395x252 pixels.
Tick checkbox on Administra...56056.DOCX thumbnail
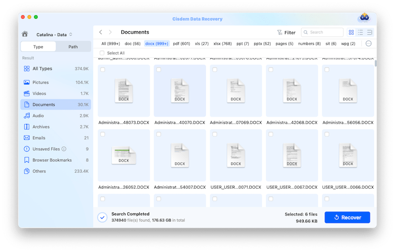[327, 70]
